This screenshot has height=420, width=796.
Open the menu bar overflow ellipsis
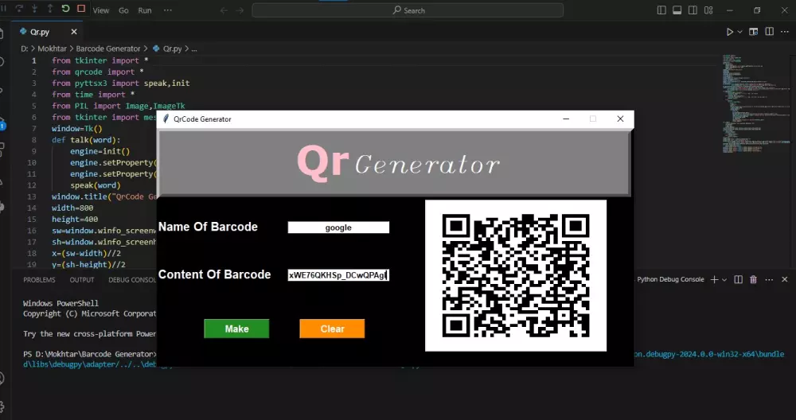(x=168, y=10)
